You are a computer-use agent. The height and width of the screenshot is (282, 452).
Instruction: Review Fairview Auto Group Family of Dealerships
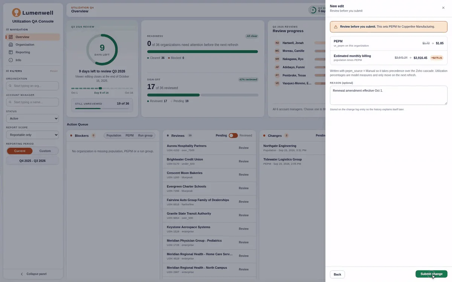point(244,202)
